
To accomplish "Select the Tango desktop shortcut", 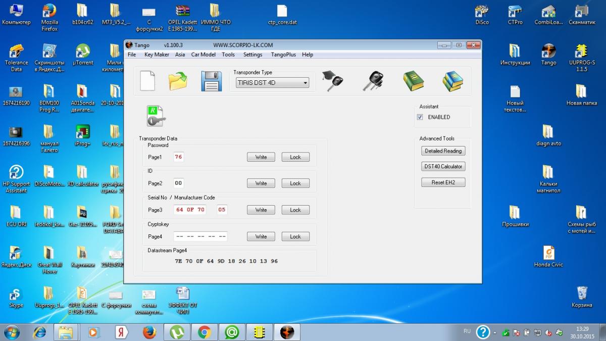I will [548, 55].
